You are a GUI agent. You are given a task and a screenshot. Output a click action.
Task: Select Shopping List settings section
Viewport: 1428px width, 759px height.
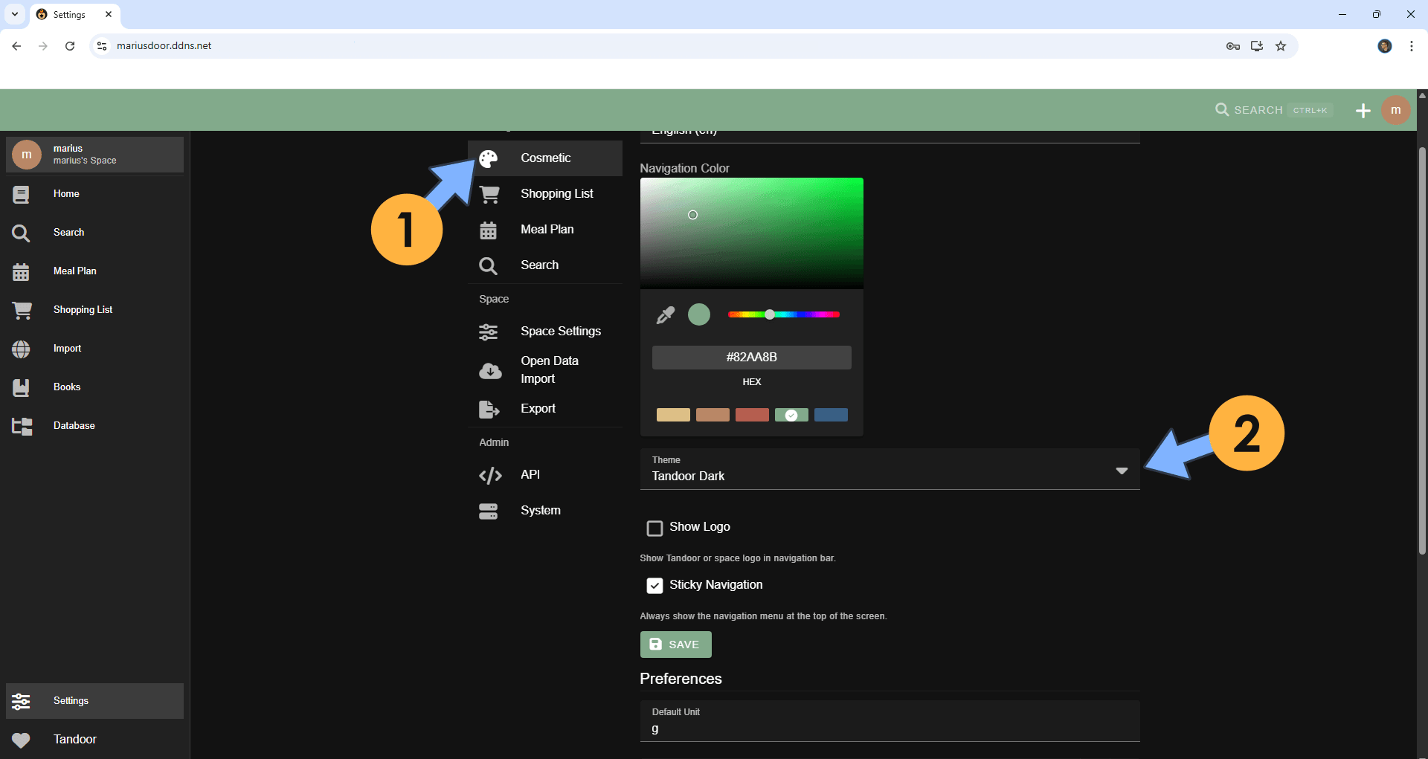click(x=556, y=194)
